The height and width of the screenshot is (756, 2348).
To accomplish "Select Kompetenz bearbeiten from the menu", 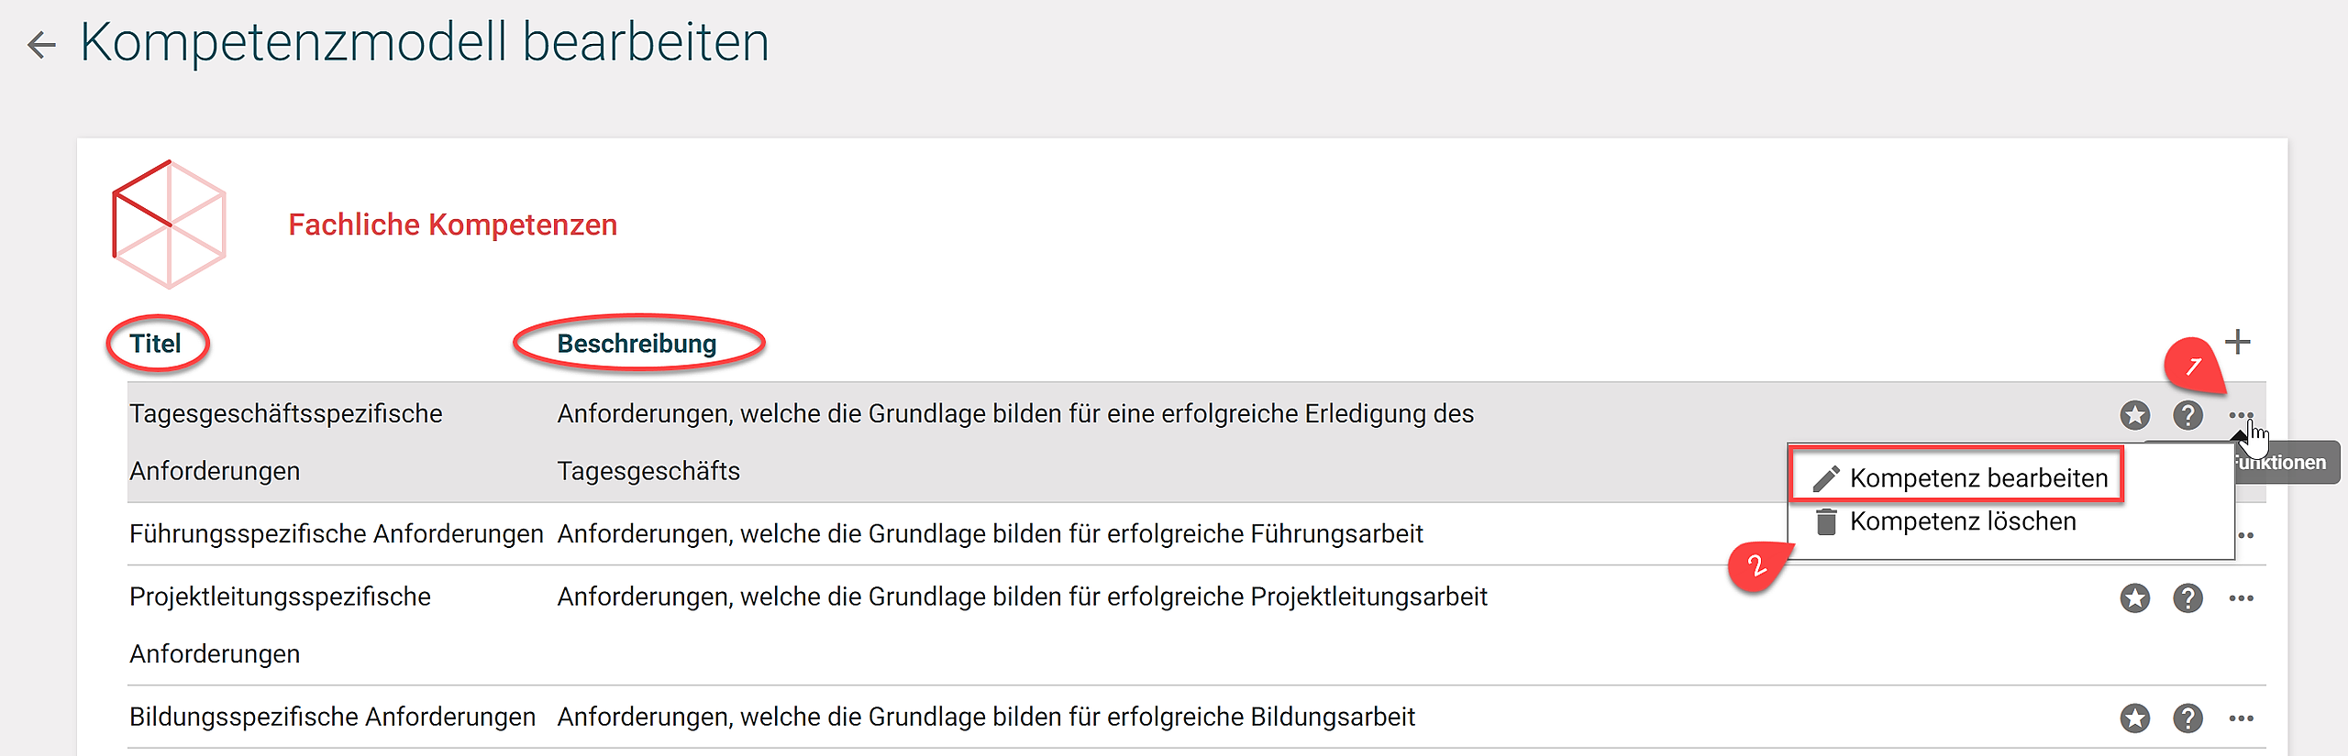I will point(1977,477).
